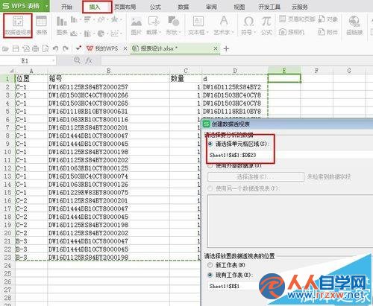Open the Name Box dropdown arrow
The width and height of the screenshot is (373, 306).
click(x=54, y=60)
